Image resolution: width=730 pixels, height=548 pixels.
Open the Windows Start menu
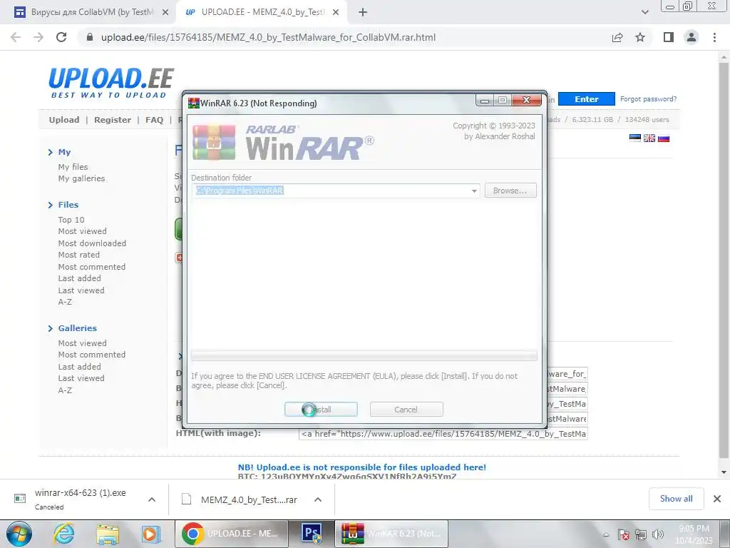point(19,534)
